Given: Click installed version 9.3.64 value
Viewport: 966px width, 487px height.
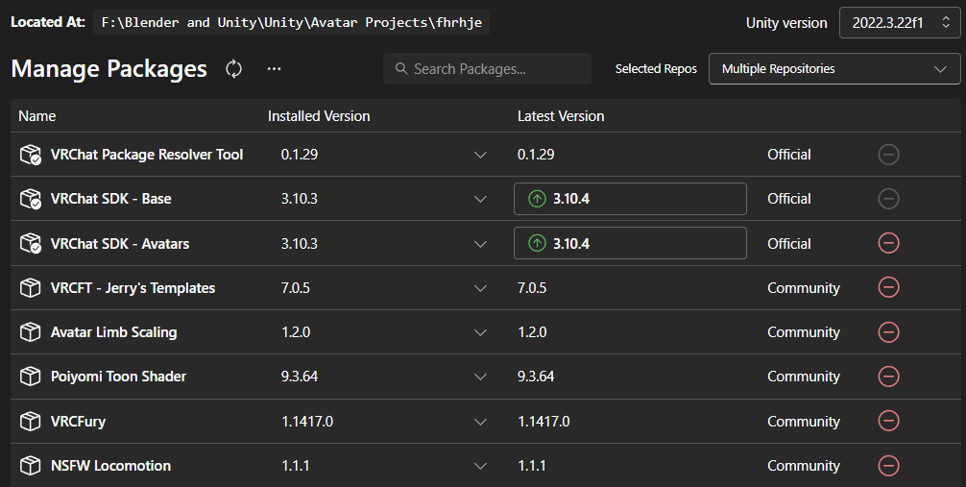Looking at the screenshot, I should 300,377.
